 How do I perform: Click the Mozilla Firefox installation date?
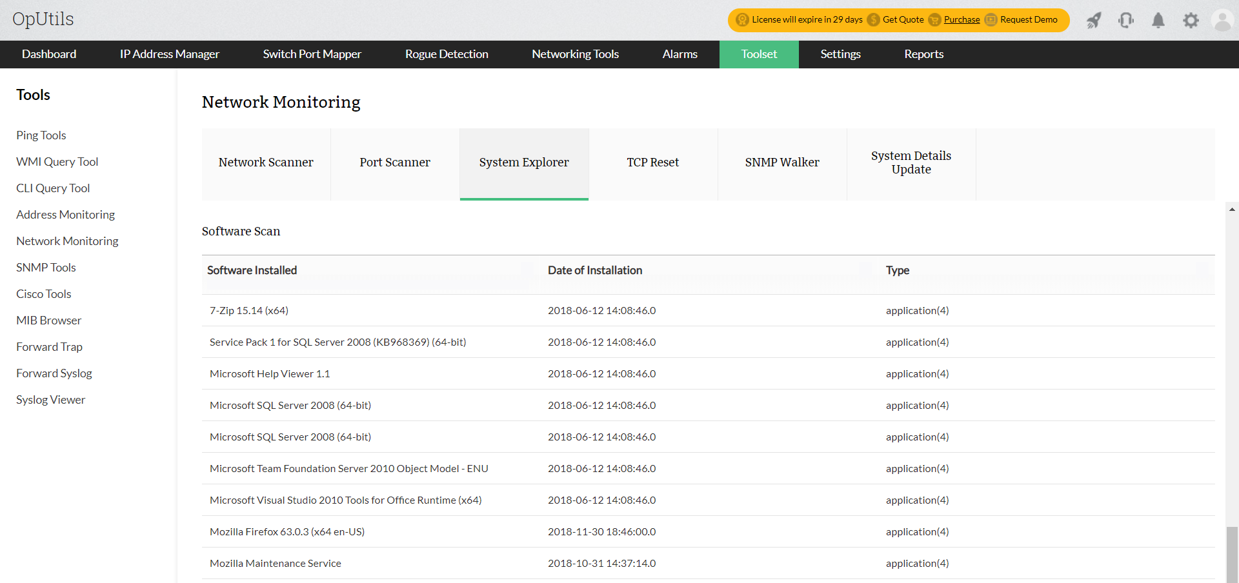(602, 532)
